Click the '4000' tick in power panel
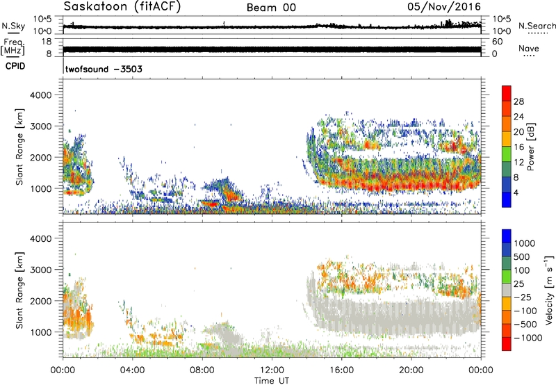556x385 pixels. click(40, 95)
